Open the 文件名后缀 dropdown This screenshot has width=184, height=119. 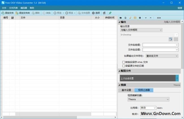(x=177, y=50)
